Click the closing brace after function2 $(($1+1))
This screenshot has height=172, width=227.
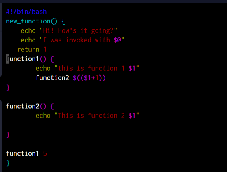[x=8, y=88]
